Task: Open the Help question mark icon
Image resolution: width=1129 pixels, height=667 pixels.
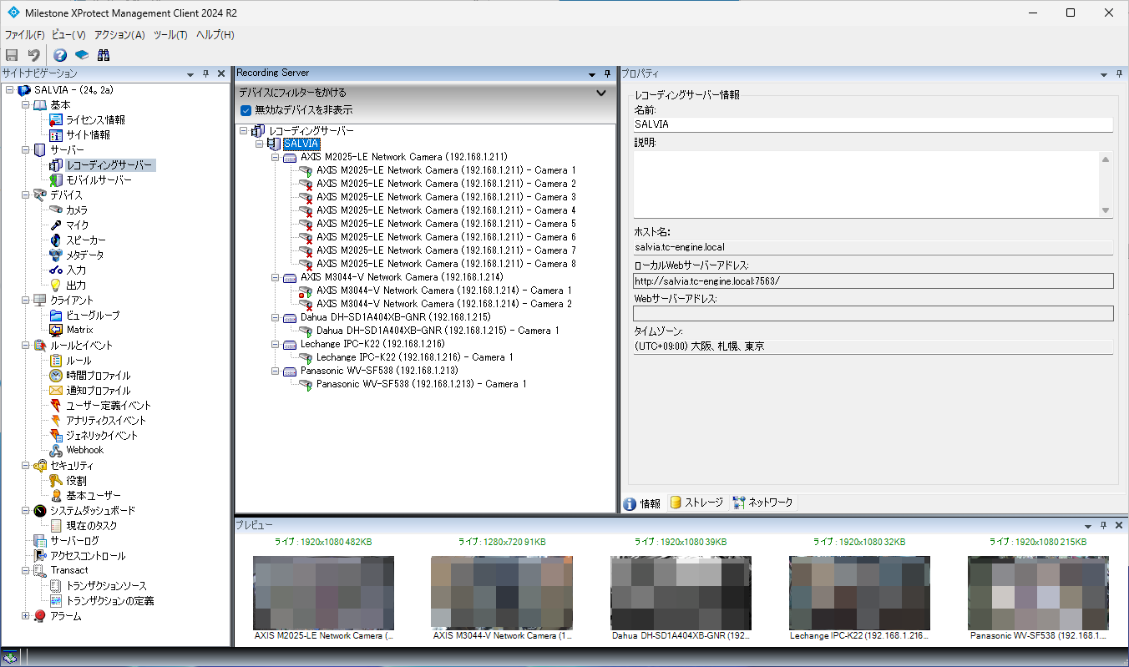Action: 60,55
